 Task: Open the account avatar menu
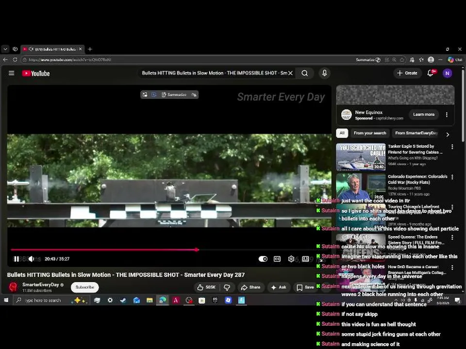pyautogui.click(x=447, y=73)
